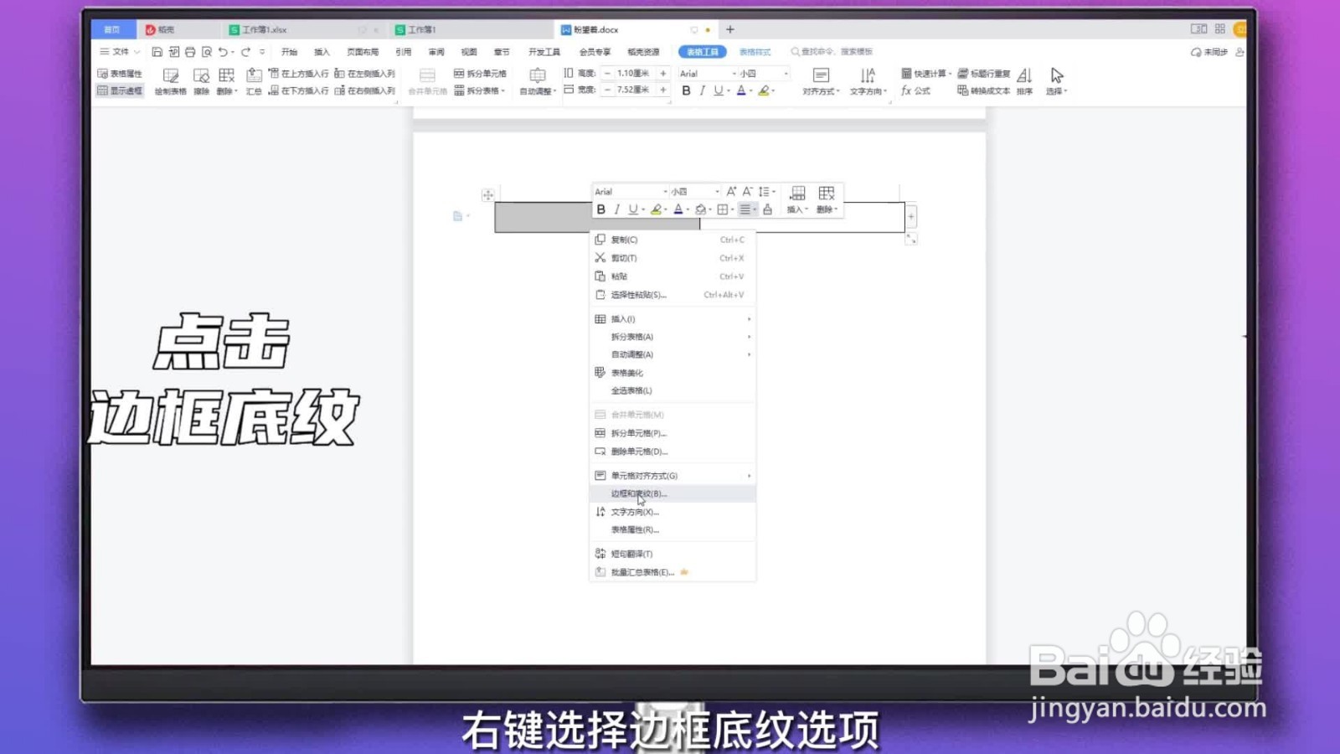Switch to the 表格样式 ribbon tab
This screenshot has height=754, width=1340.
(756, 51)
